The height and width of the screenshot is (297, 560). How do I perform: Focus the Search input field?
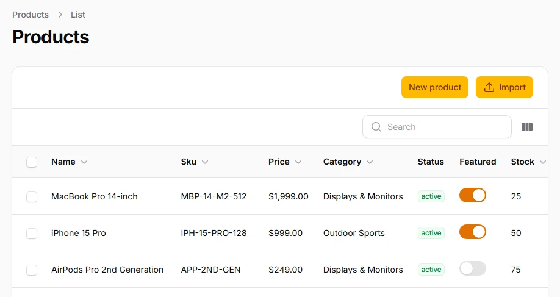(437, 127)
